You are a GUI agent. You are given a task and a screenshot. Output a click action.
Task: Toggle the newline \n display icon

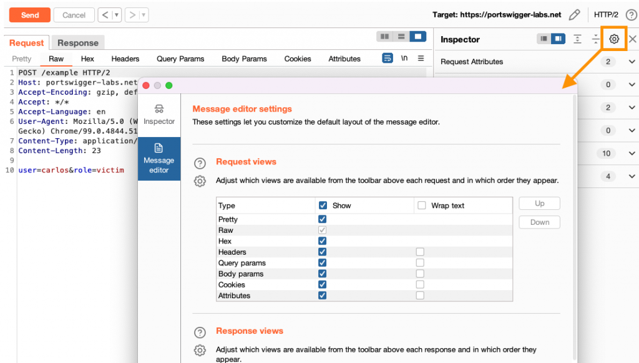point(404,59)
